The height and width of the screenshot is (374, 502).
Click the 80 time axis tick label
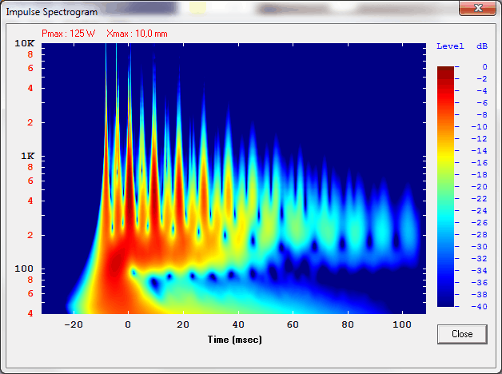point(348,324)
